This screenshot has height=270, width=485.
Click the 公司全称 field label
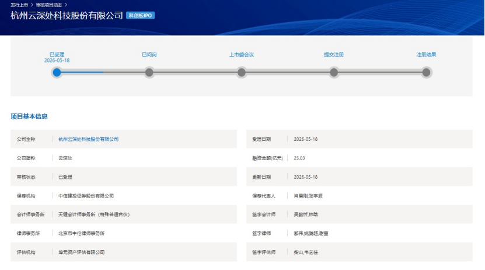tap(26, 139)
